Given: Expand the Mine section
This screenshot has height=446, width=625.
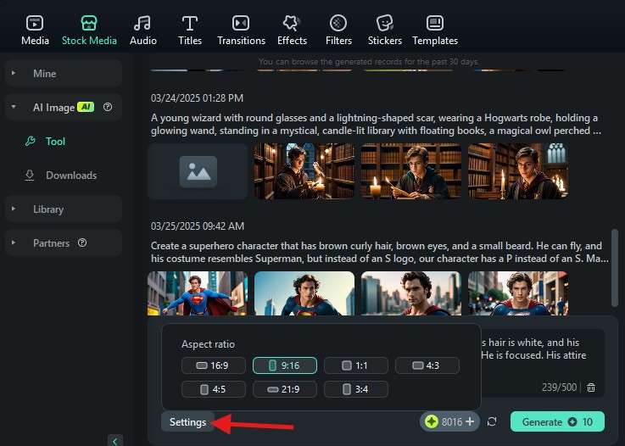Looking at the screenshot, I should coord(64,73).
